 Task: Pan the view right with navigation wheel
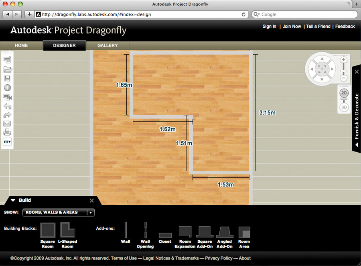332,69
